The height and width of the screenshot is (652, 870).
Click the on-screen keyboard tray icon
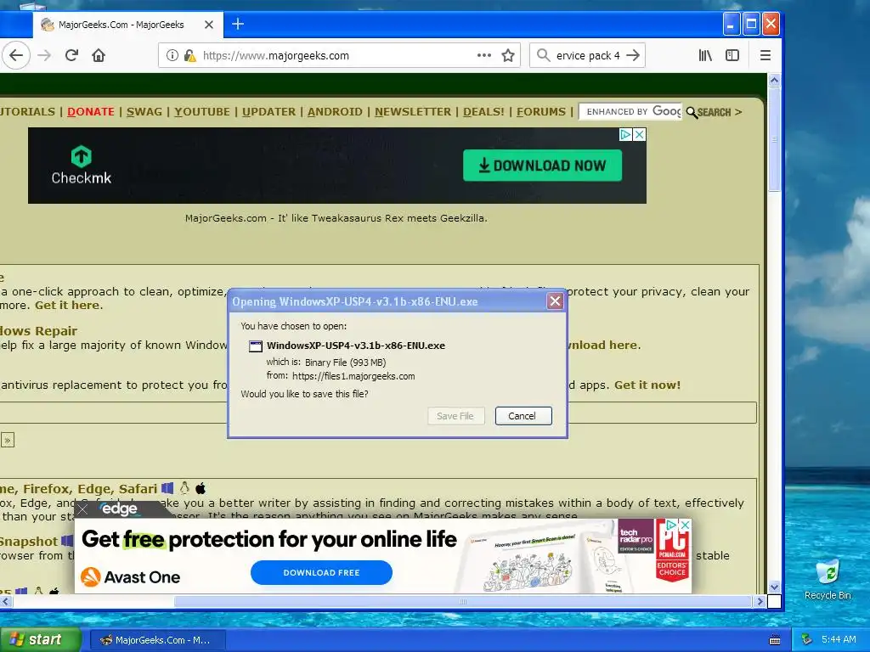(x=775, y=640)
